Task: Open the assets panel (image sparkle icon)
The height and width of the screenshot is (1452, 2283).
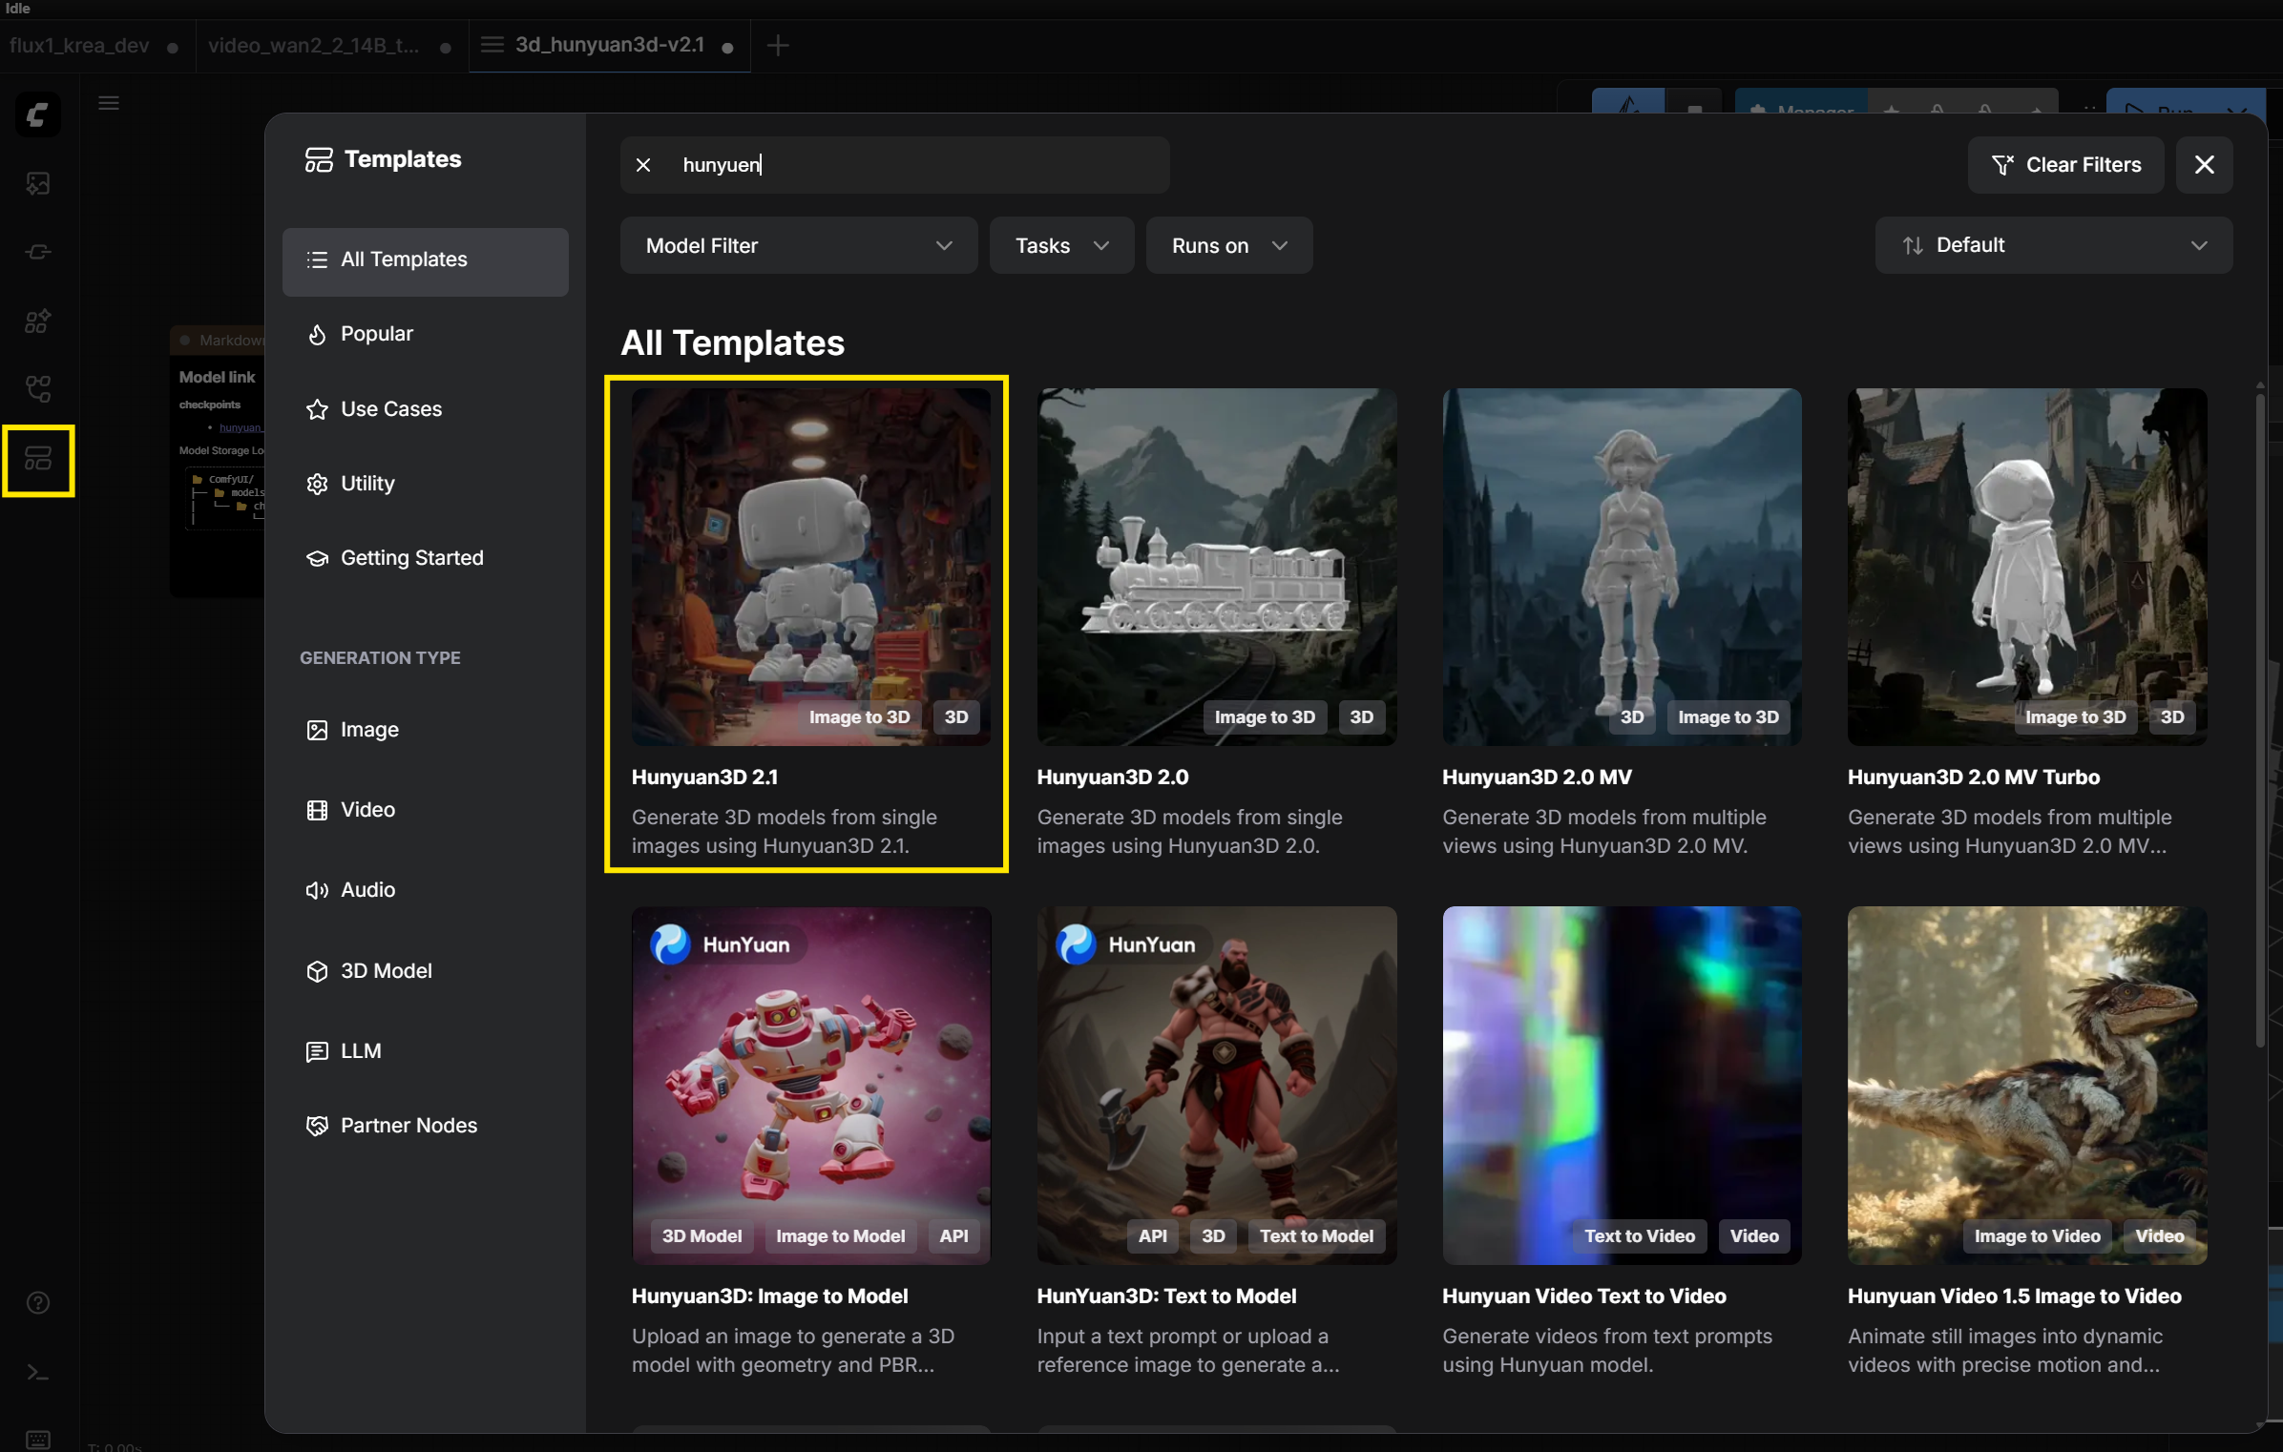Action: tap(38, 183)
